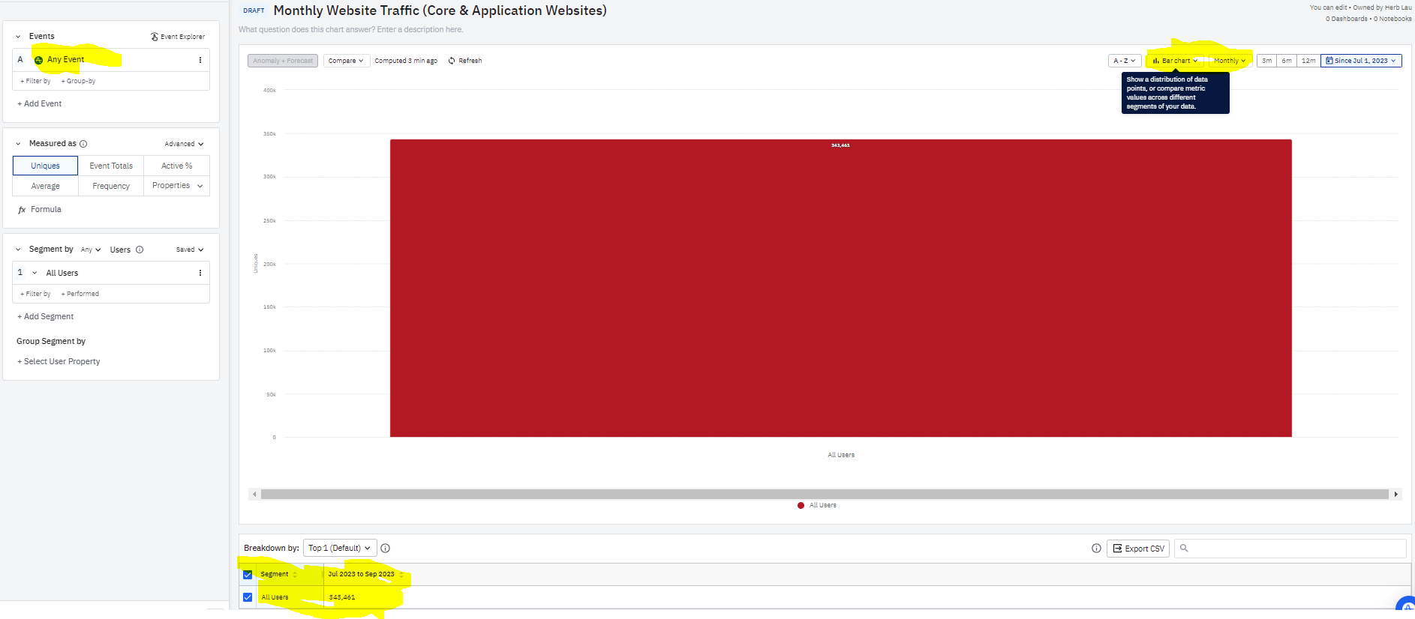Select the 3m date range

pos(1266,61)
